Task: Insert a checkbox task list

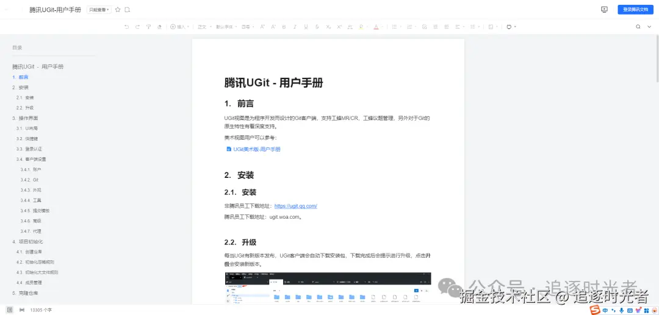Action: (x=424, y=27)
